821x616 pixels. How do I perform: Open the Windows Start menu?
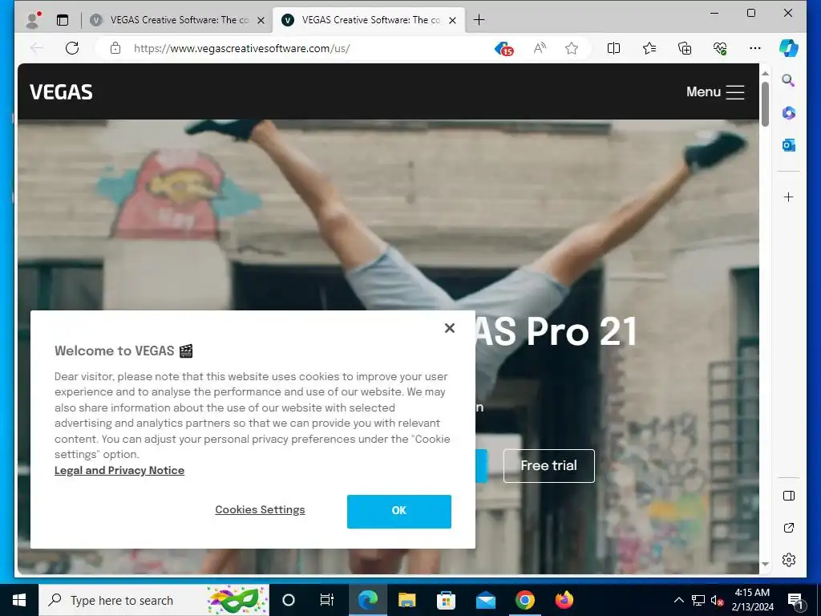pos(19,600)
